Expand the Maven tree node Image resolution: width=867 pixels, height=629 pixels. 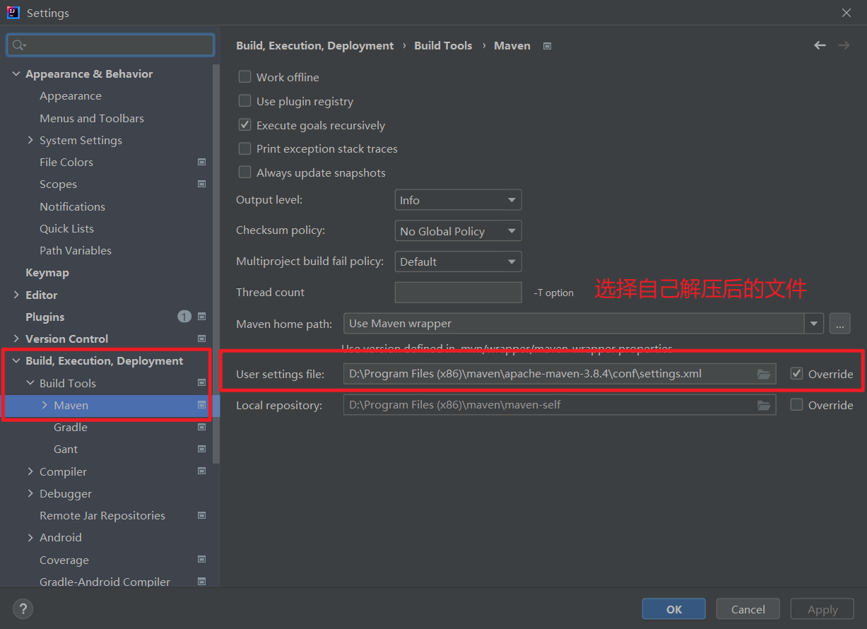pos(45,405)
